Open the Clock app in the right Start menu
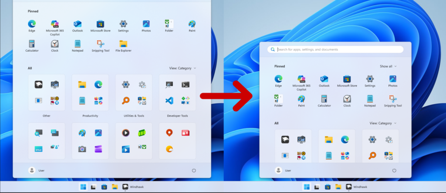Screen dimensions: 446x193 [x=347, y=101]
